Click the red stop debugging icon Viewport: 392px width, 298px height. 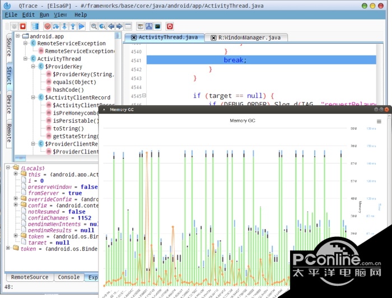coord(22,26)
